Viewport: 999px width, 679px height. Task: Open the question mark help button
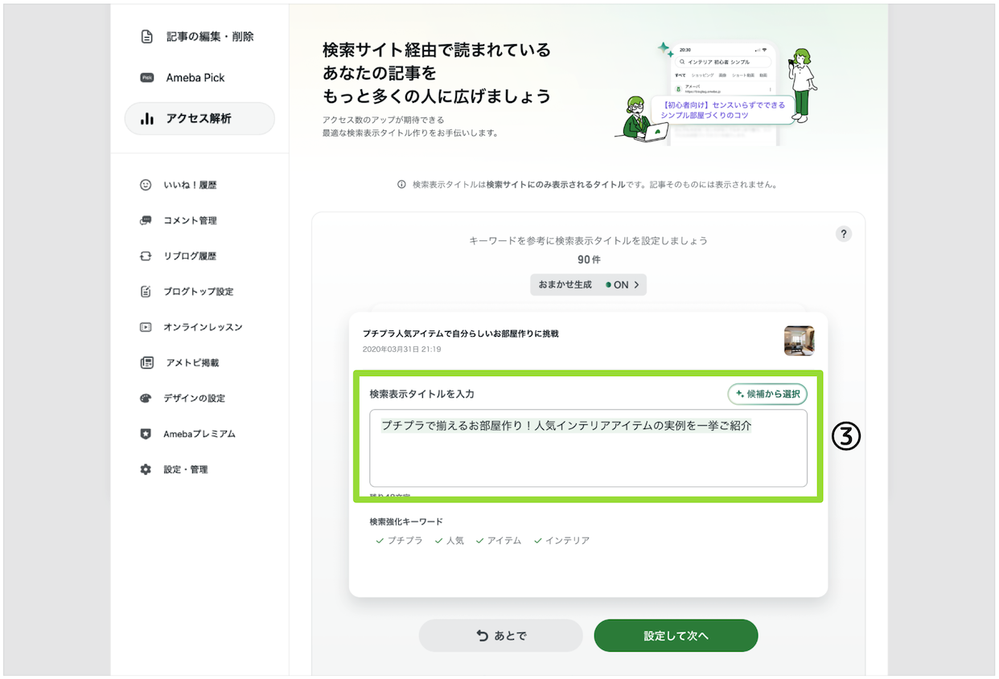pos(843,234)
